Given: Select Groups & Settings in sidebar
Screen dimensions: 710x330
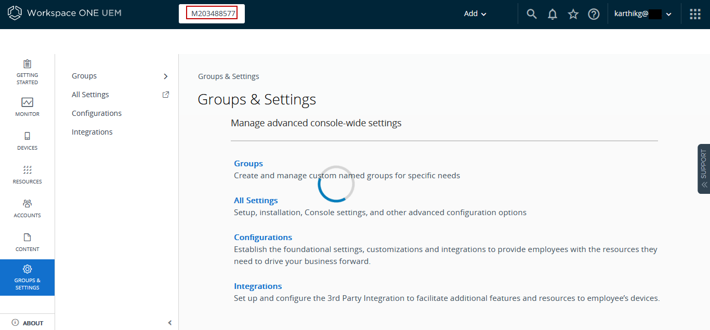Looking at the screenshot, I should click(x=27, y=278).
